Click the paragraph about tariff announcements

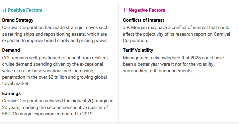point(173,64)
